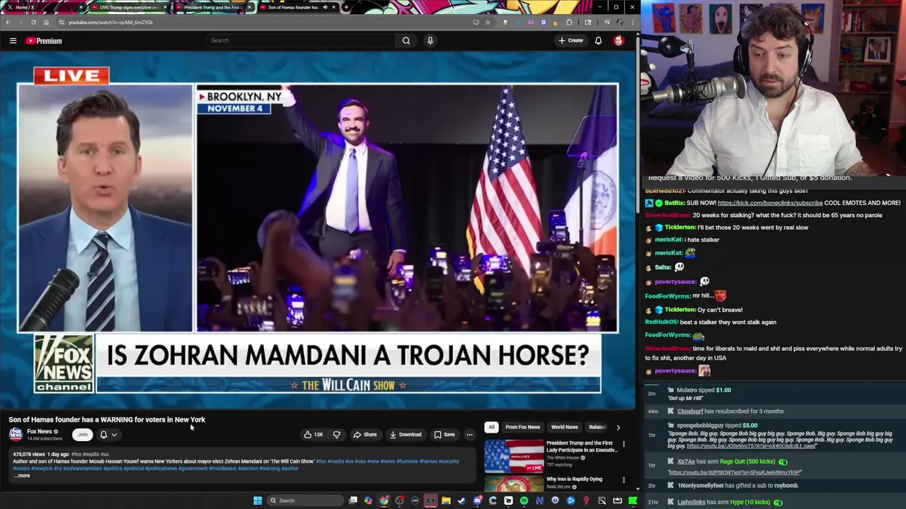This screenshot has width=906, height=509.
Task: Reload the page with refresh icon
Action: 33,22
